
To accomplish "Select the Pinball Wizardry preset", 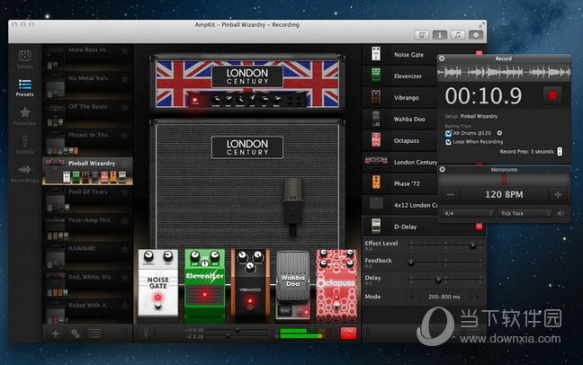I will coord(88,171).
